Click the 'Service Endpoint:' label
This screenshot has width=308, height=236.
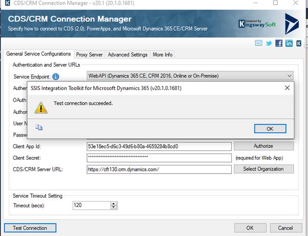click(32, 77)
